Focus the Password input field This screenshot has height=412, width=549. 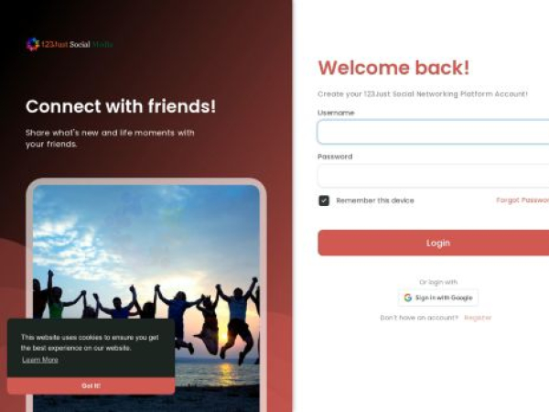(x=433, y=176)
